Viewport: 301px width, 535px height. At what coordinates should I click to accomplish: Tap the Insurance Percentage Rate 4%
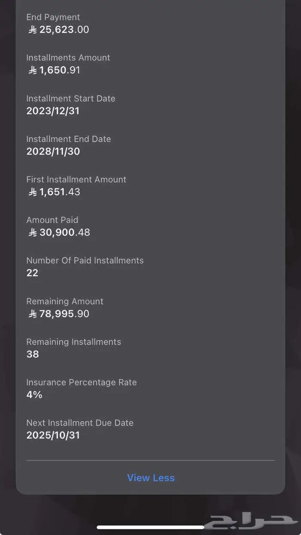tap(34, 395)
